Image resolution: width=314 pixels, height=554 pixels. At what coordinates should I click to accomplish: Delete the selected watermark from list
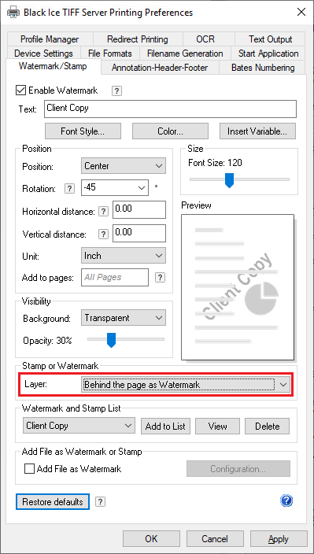[x=268, y=426]
